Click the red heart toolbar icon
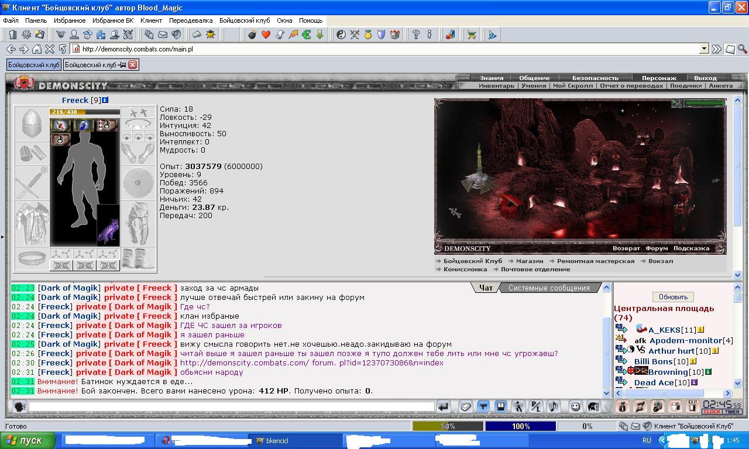The height and width of the screenshot is (449, 749). tap(266, 35)
